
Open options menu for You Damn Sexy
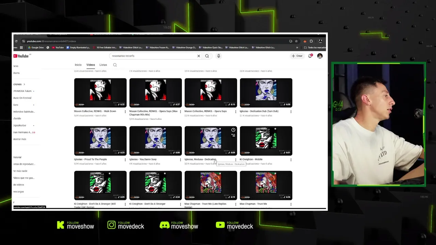180,160
